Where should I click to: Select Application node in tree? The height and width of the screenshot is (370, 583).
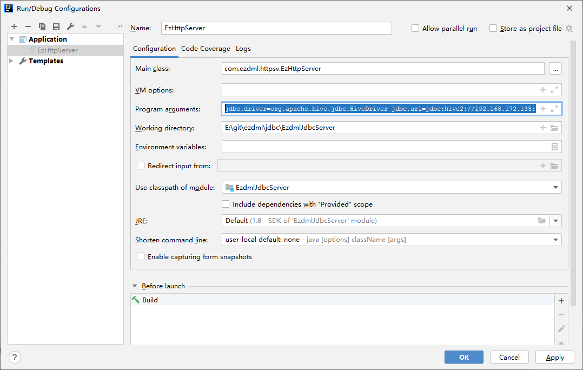tap(48, 39)
